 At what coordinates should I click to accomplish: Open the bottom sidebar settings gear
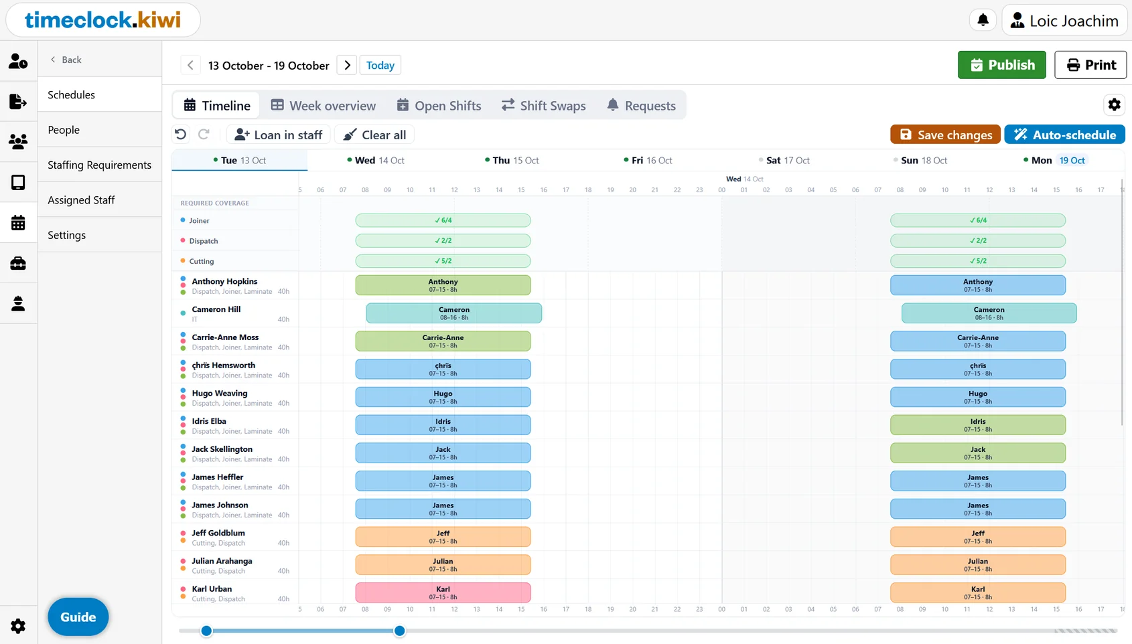click(x=18, y=626)
